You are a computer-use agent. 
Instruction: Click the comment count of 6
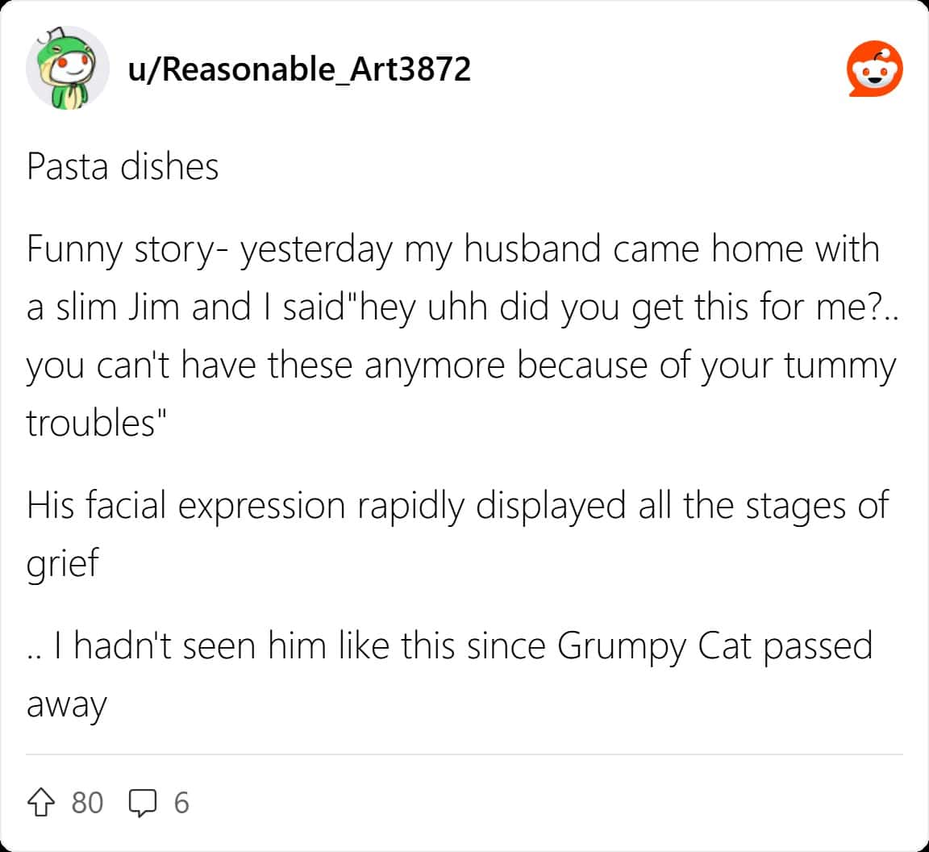(x=181, y=803)
